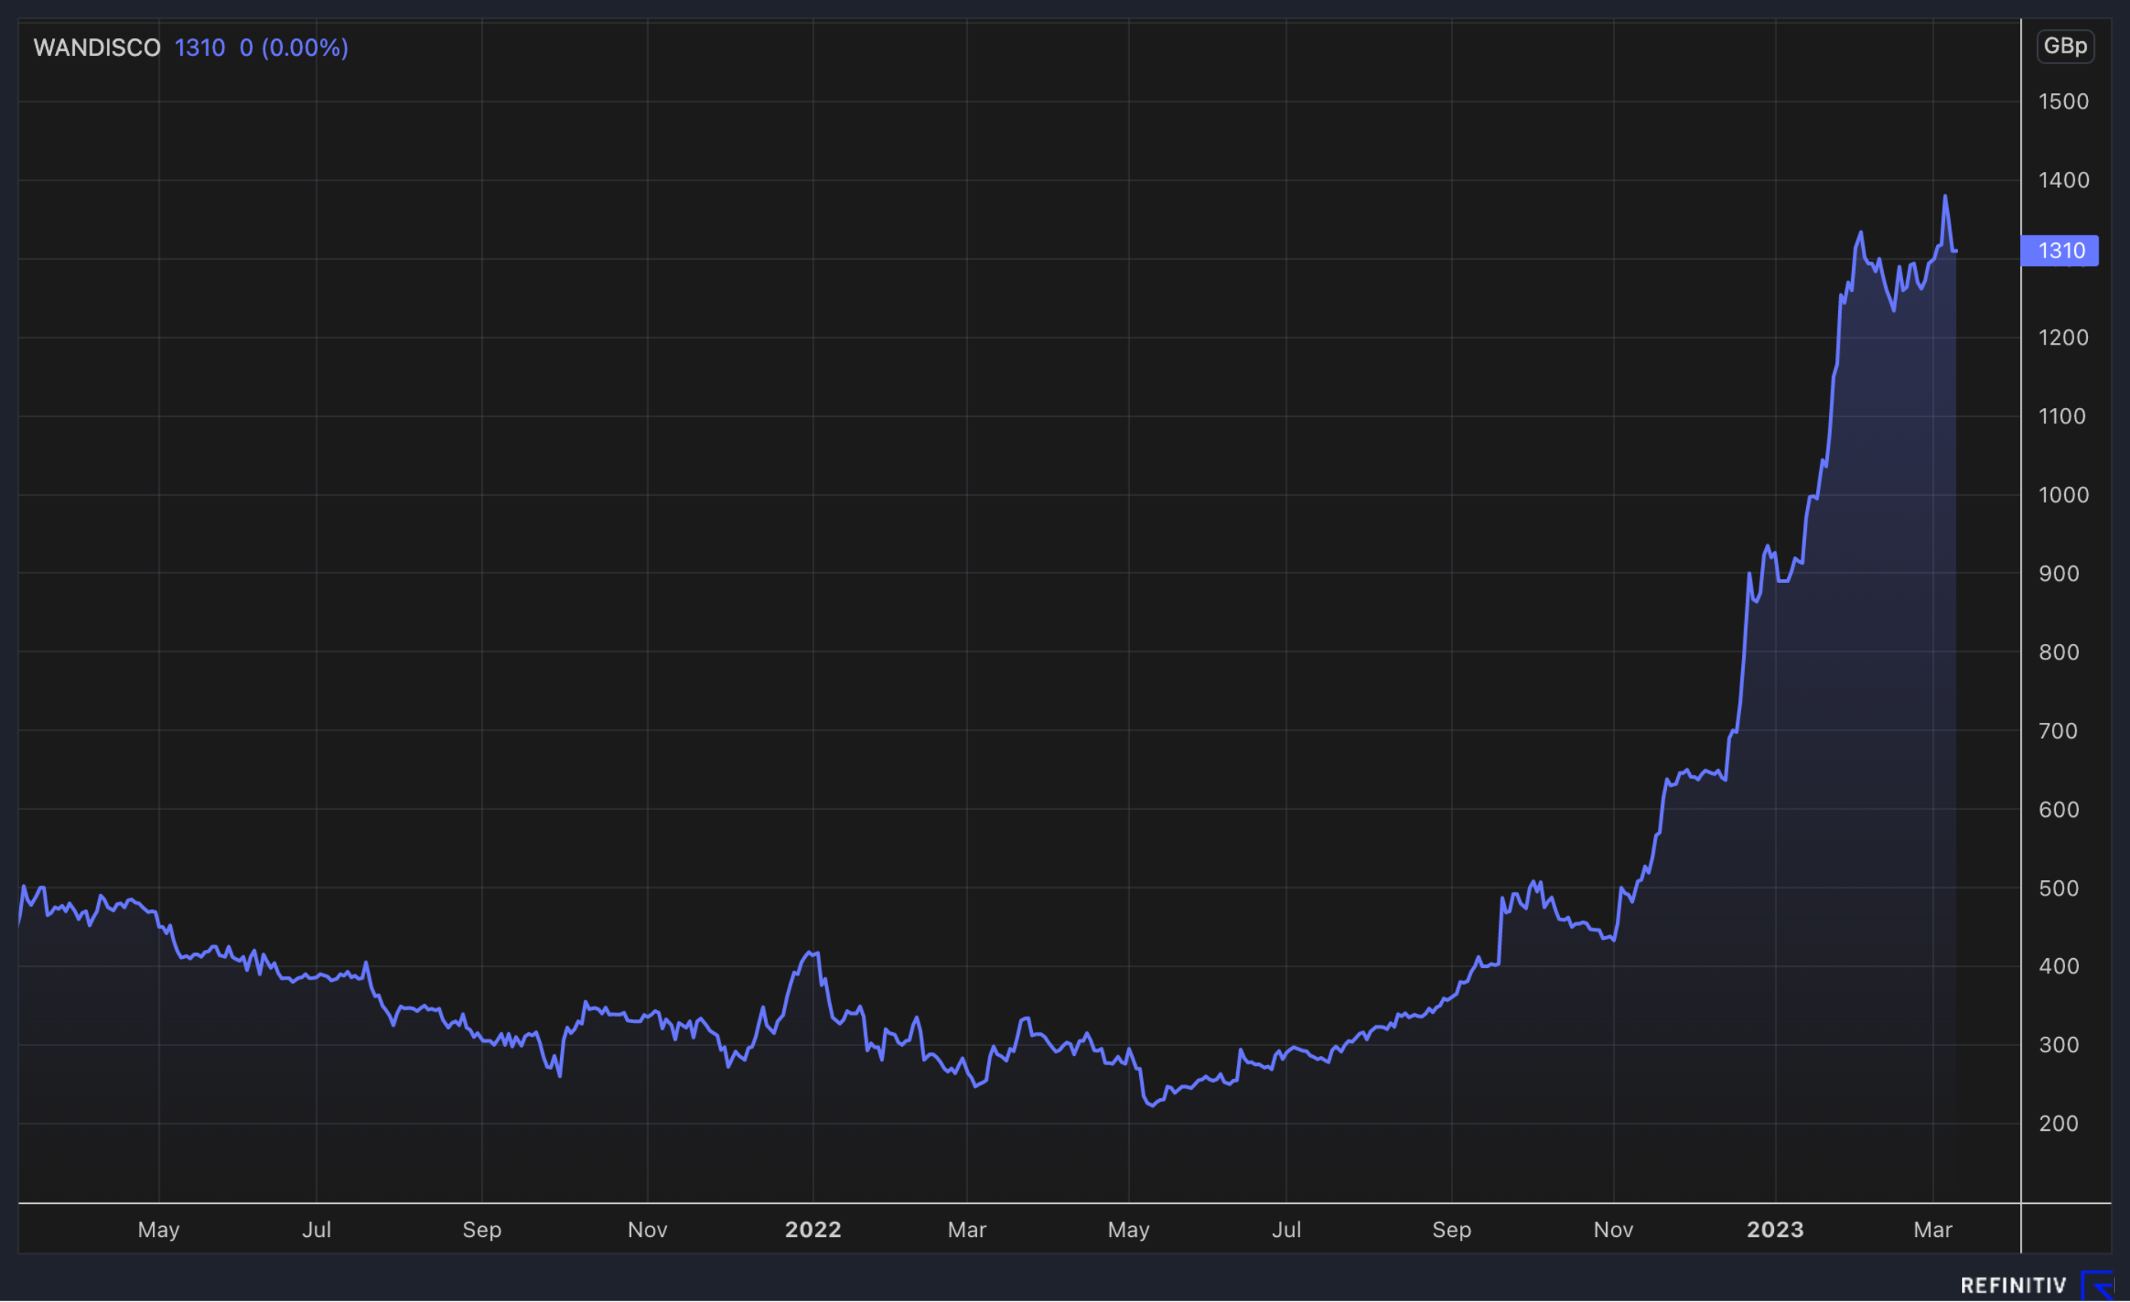The height and width of the screenshot is (1302, 2130).
Task: Click the 800 price axis label
Action: pyautogui.click(x=2059, y=653)
